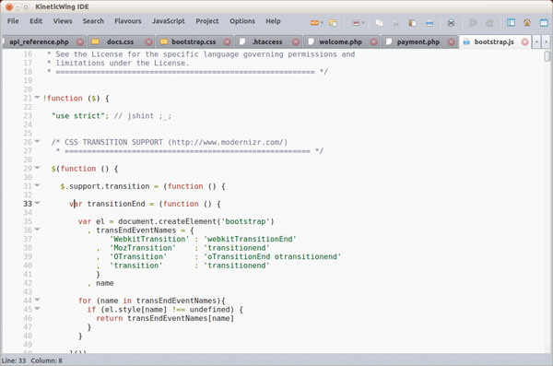This screenshot has width=553, height=366.
Task: Collapse the code fold at line 33
Action: click(37, 203)
